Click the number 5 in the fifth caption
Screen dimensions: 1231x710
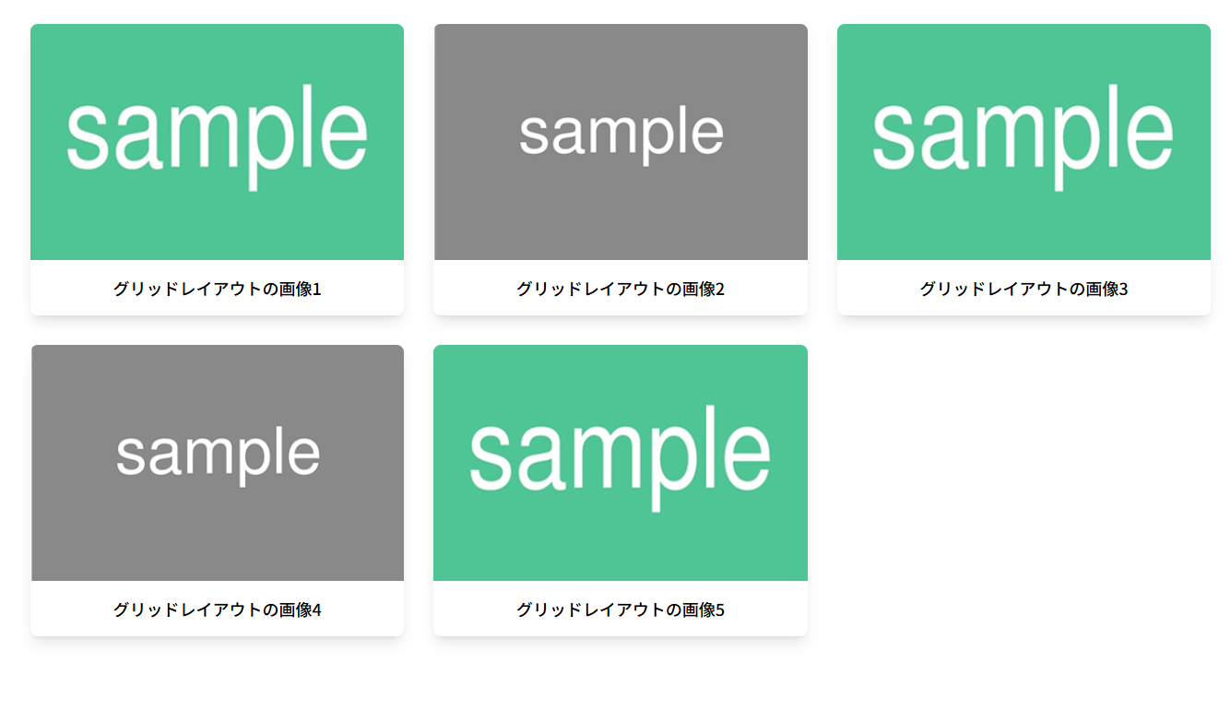(720, 610)
